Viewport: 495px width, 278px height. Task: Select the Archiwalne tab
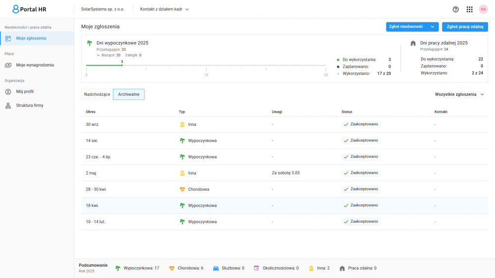pyautogui.click(x=129, y=94)
